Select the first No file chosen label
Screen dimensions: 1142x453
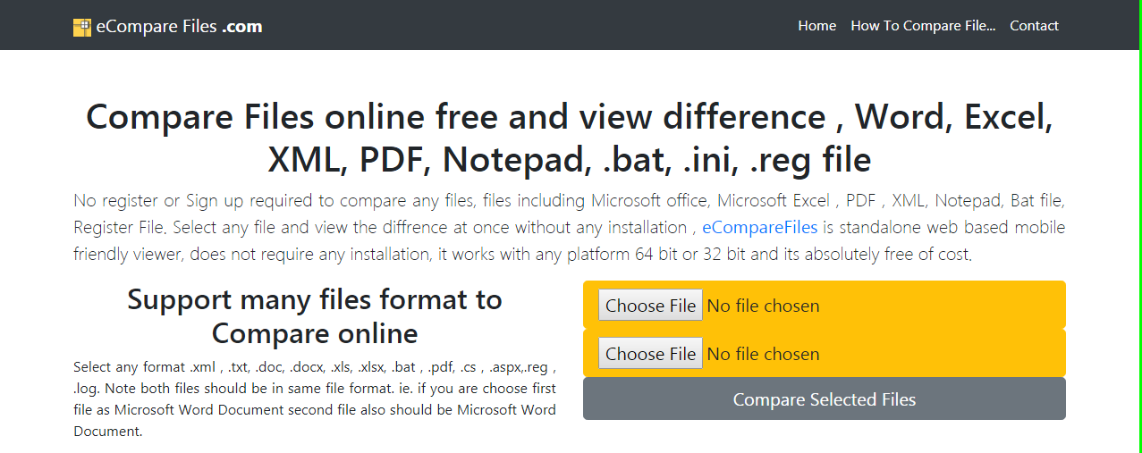(x=763, y=306)
